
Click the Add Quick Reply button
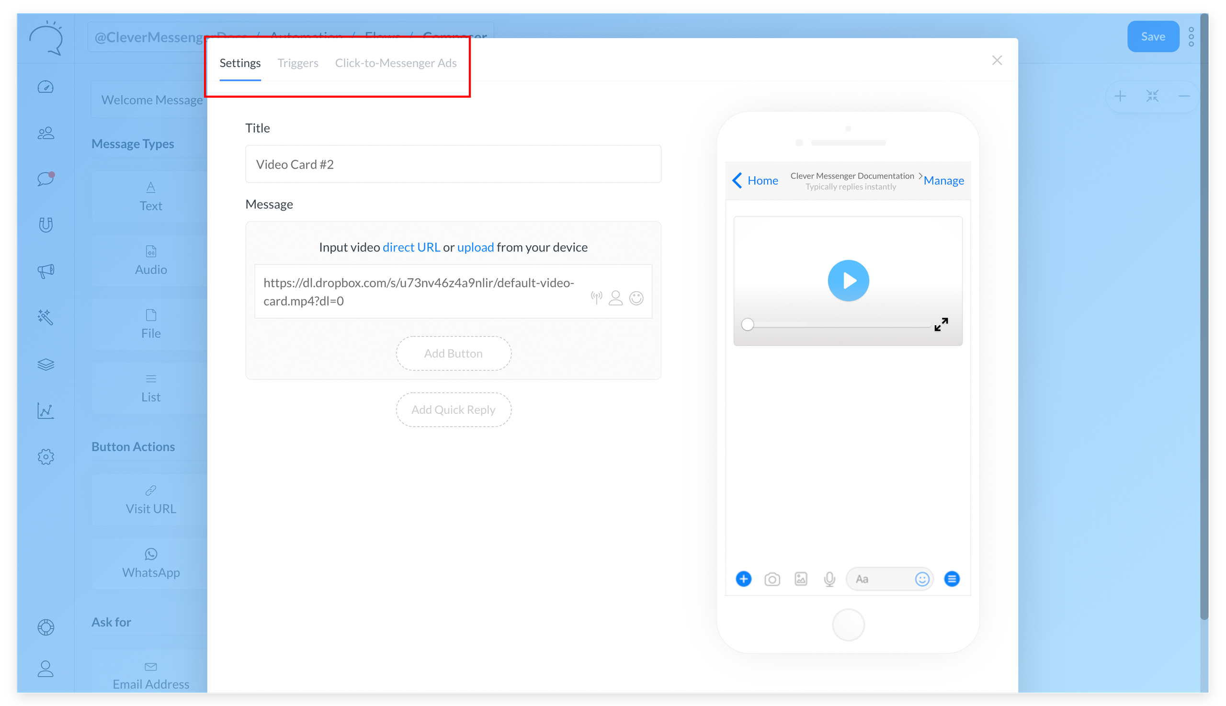coord(453,410)
